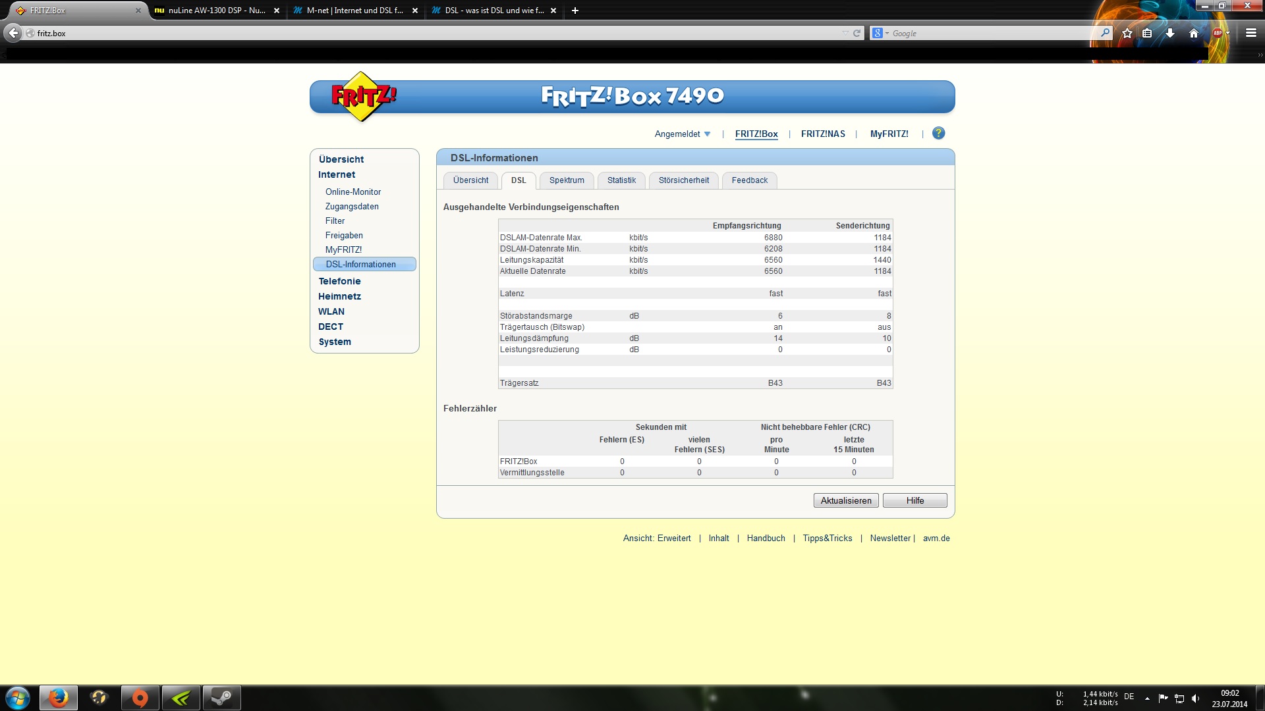Expand the Angemeldet dropdown arrow
Image resolution: width=1265 pixels, height=711 pixels.
coord(707,134)
